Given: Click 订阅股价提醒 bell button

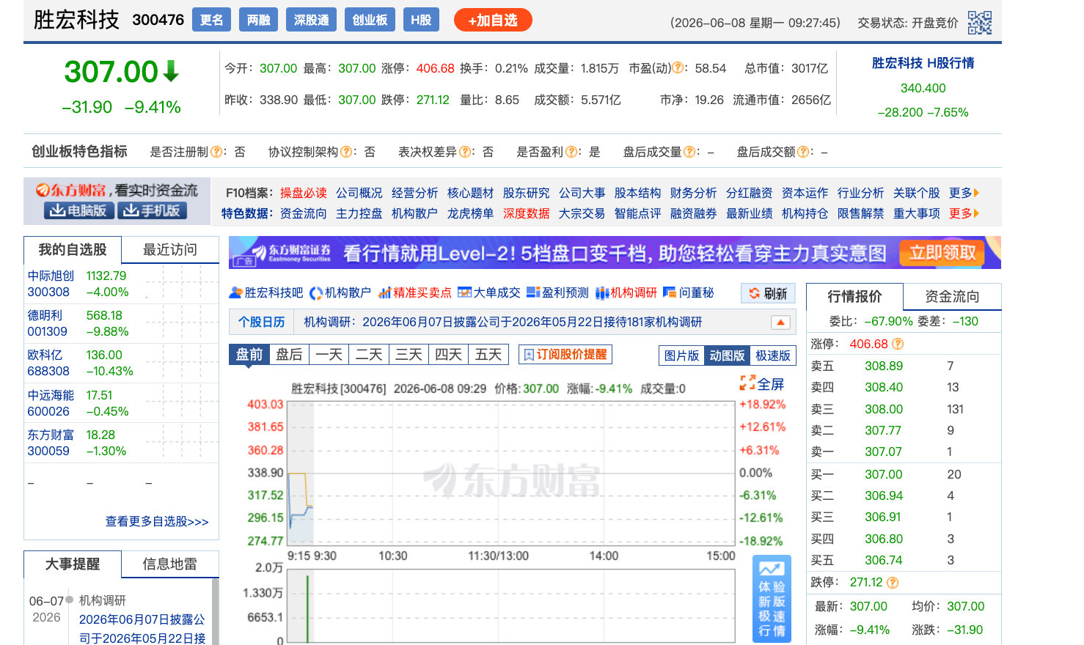Looking at the screenshot, I should tap(565, 355).
